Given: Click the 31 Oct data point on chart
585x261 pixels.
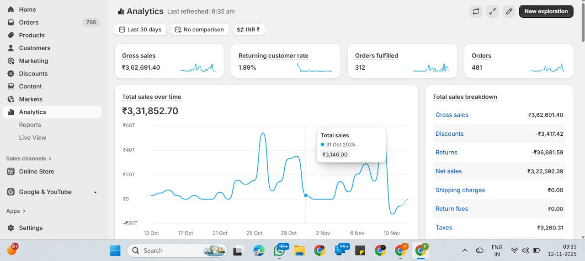Looking at the screenshot, I should (x=306, y=195).
